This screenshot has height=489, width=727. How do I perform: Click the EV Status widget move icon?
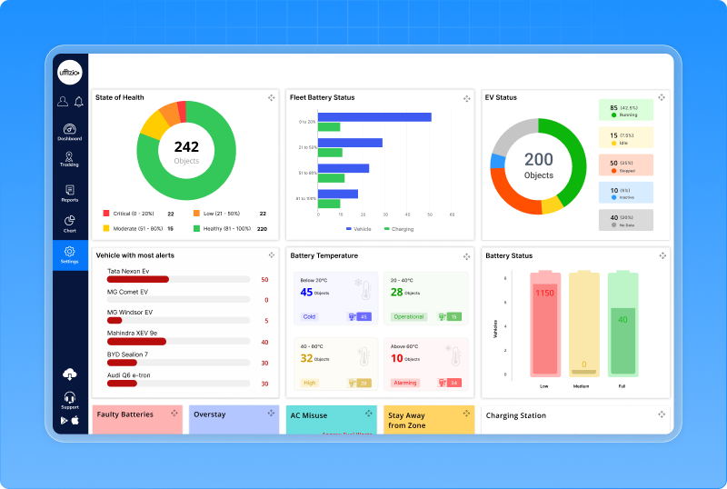tap(662, 98)
